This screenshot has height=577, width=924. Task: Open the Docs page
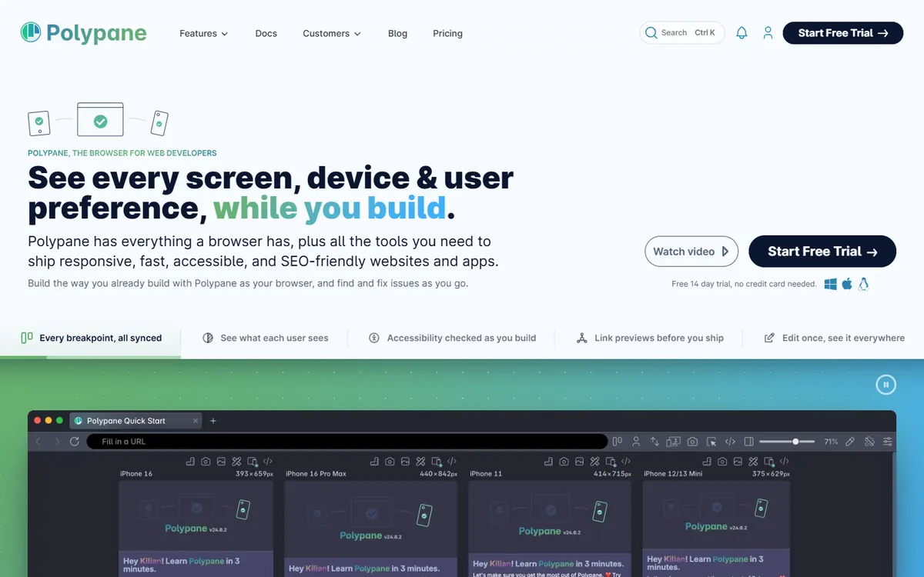tap(266, 33)
